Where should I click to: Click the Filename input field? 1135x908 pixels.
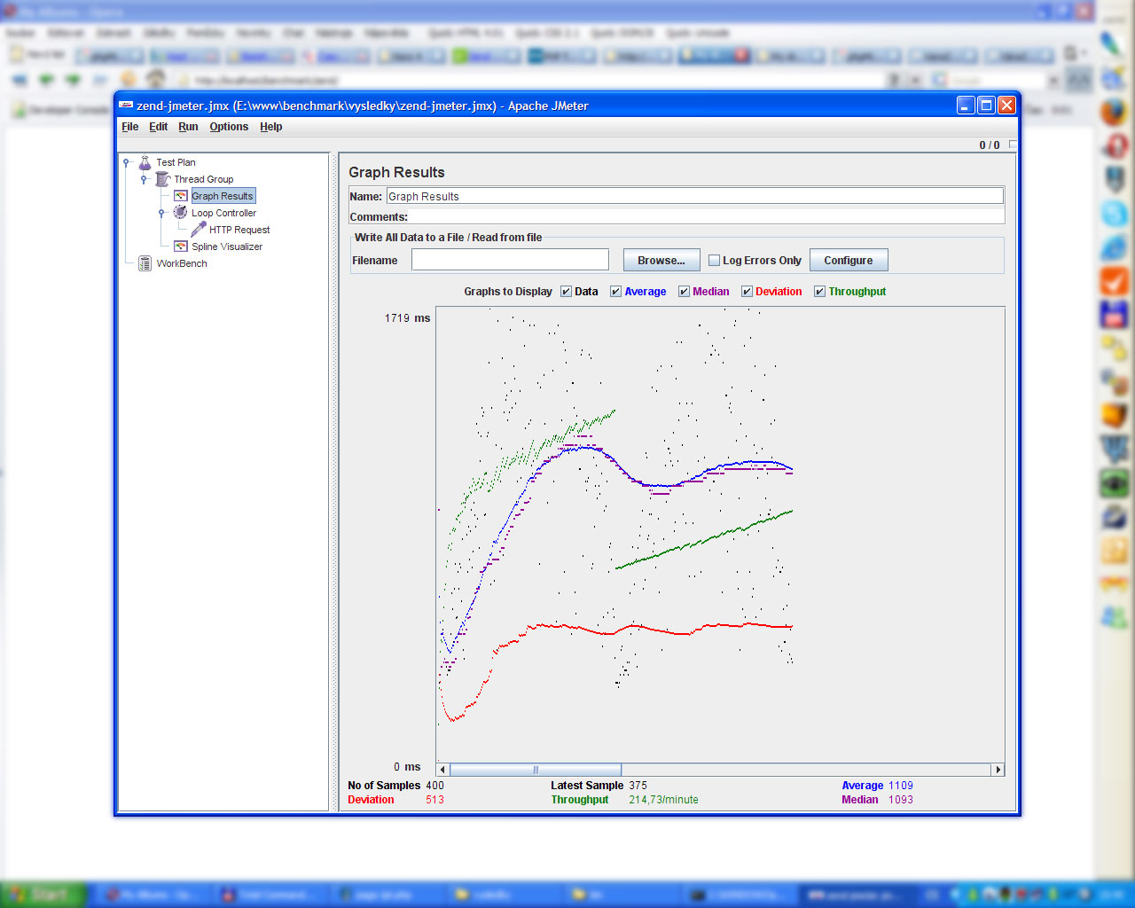pos(510,260)
